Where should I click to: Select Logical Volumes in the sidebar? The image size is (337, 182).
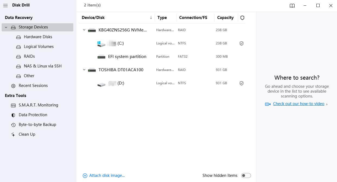point(39,47)
